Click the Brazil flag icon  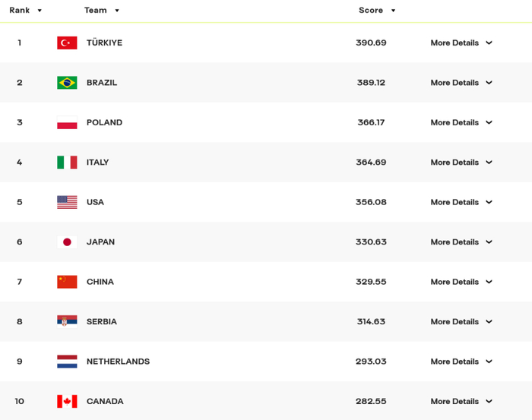point(67,83)
